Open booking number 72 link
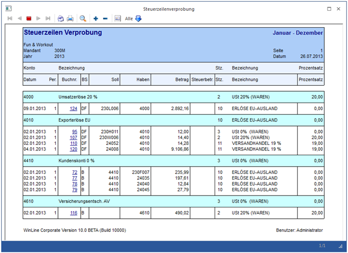Screen dimensions: 348x253 coord(74,172)
